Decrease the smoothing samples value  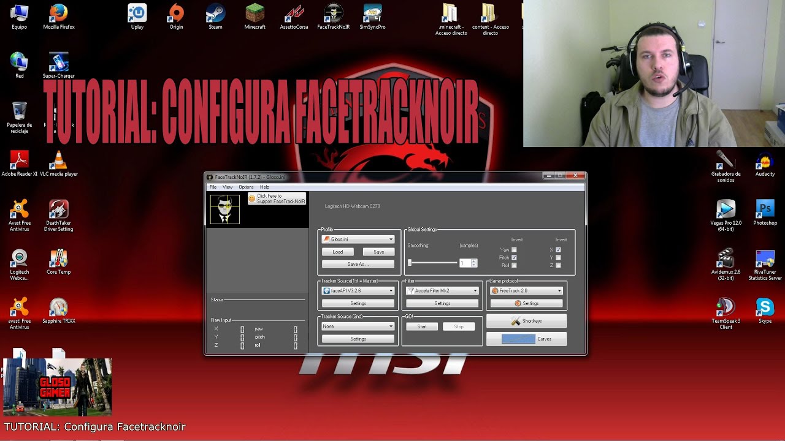474,265
